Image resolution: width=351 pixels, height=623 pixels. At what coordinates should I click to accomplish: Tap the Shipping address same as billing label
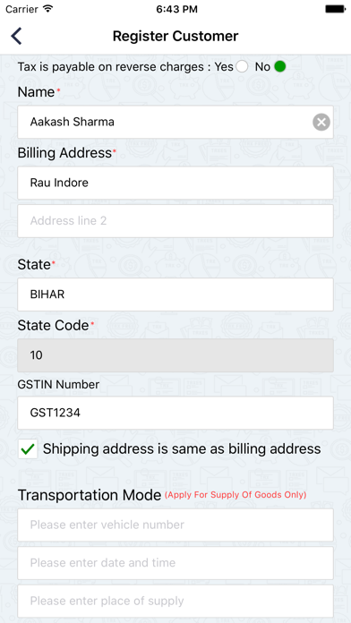182,449
